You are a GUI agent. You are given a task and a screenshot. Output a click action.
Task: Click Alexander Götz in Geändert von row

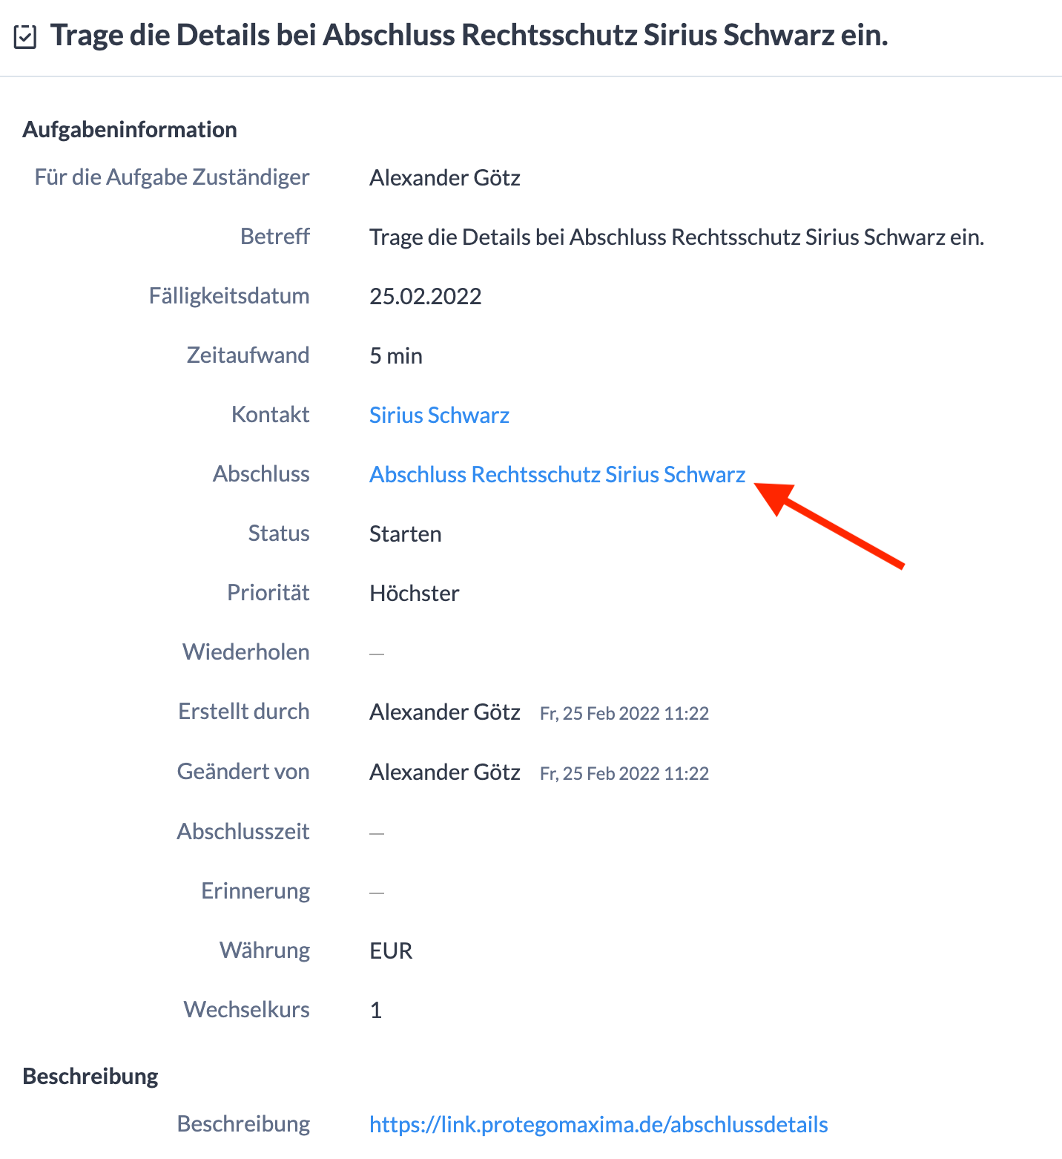coord(445,772)
